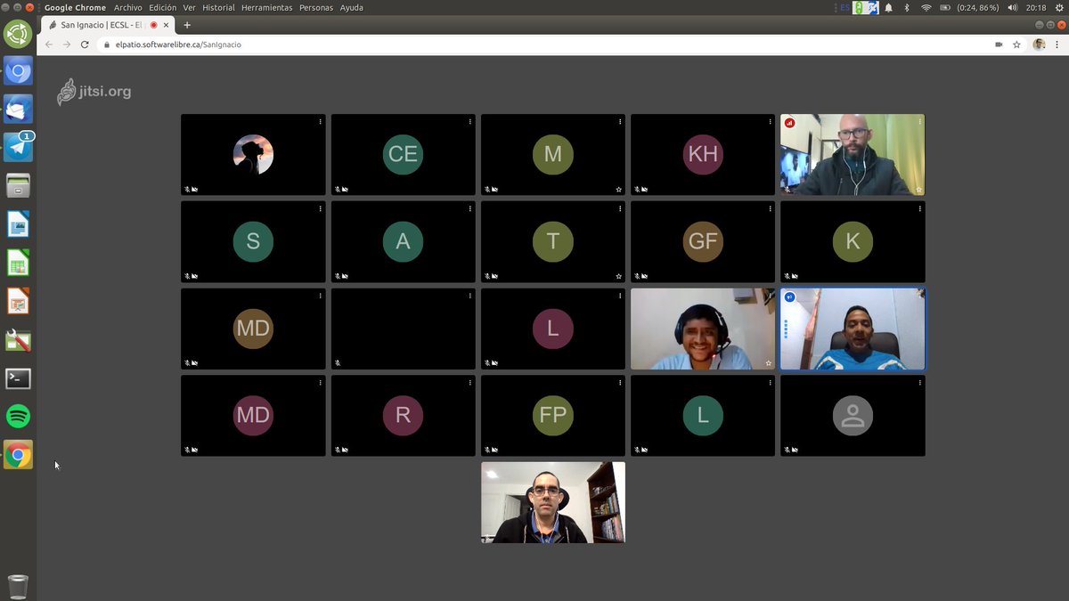Select the generic person avatar tile
Image resolution: width=1069 pixels, height=601 pixels.
853,416
